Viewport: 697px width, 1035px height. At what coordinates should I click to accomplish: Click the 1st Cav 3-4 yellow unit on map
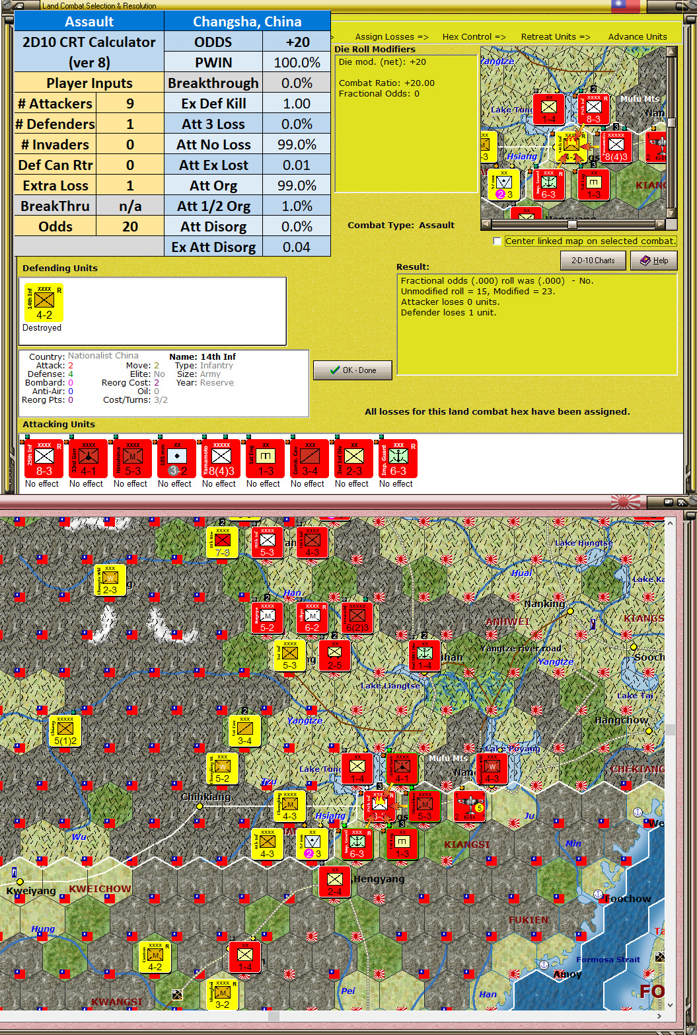point(244,731)
